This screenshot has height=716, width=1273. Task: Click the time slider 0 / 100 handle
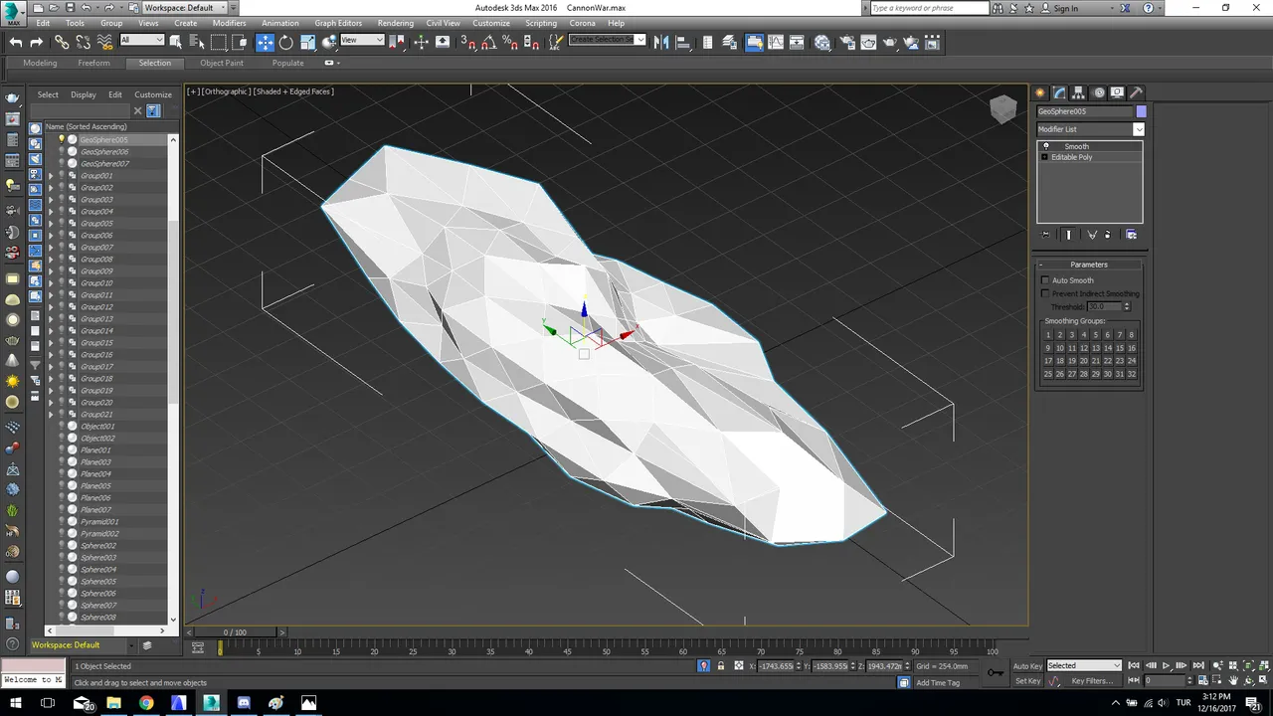point(235,632)
